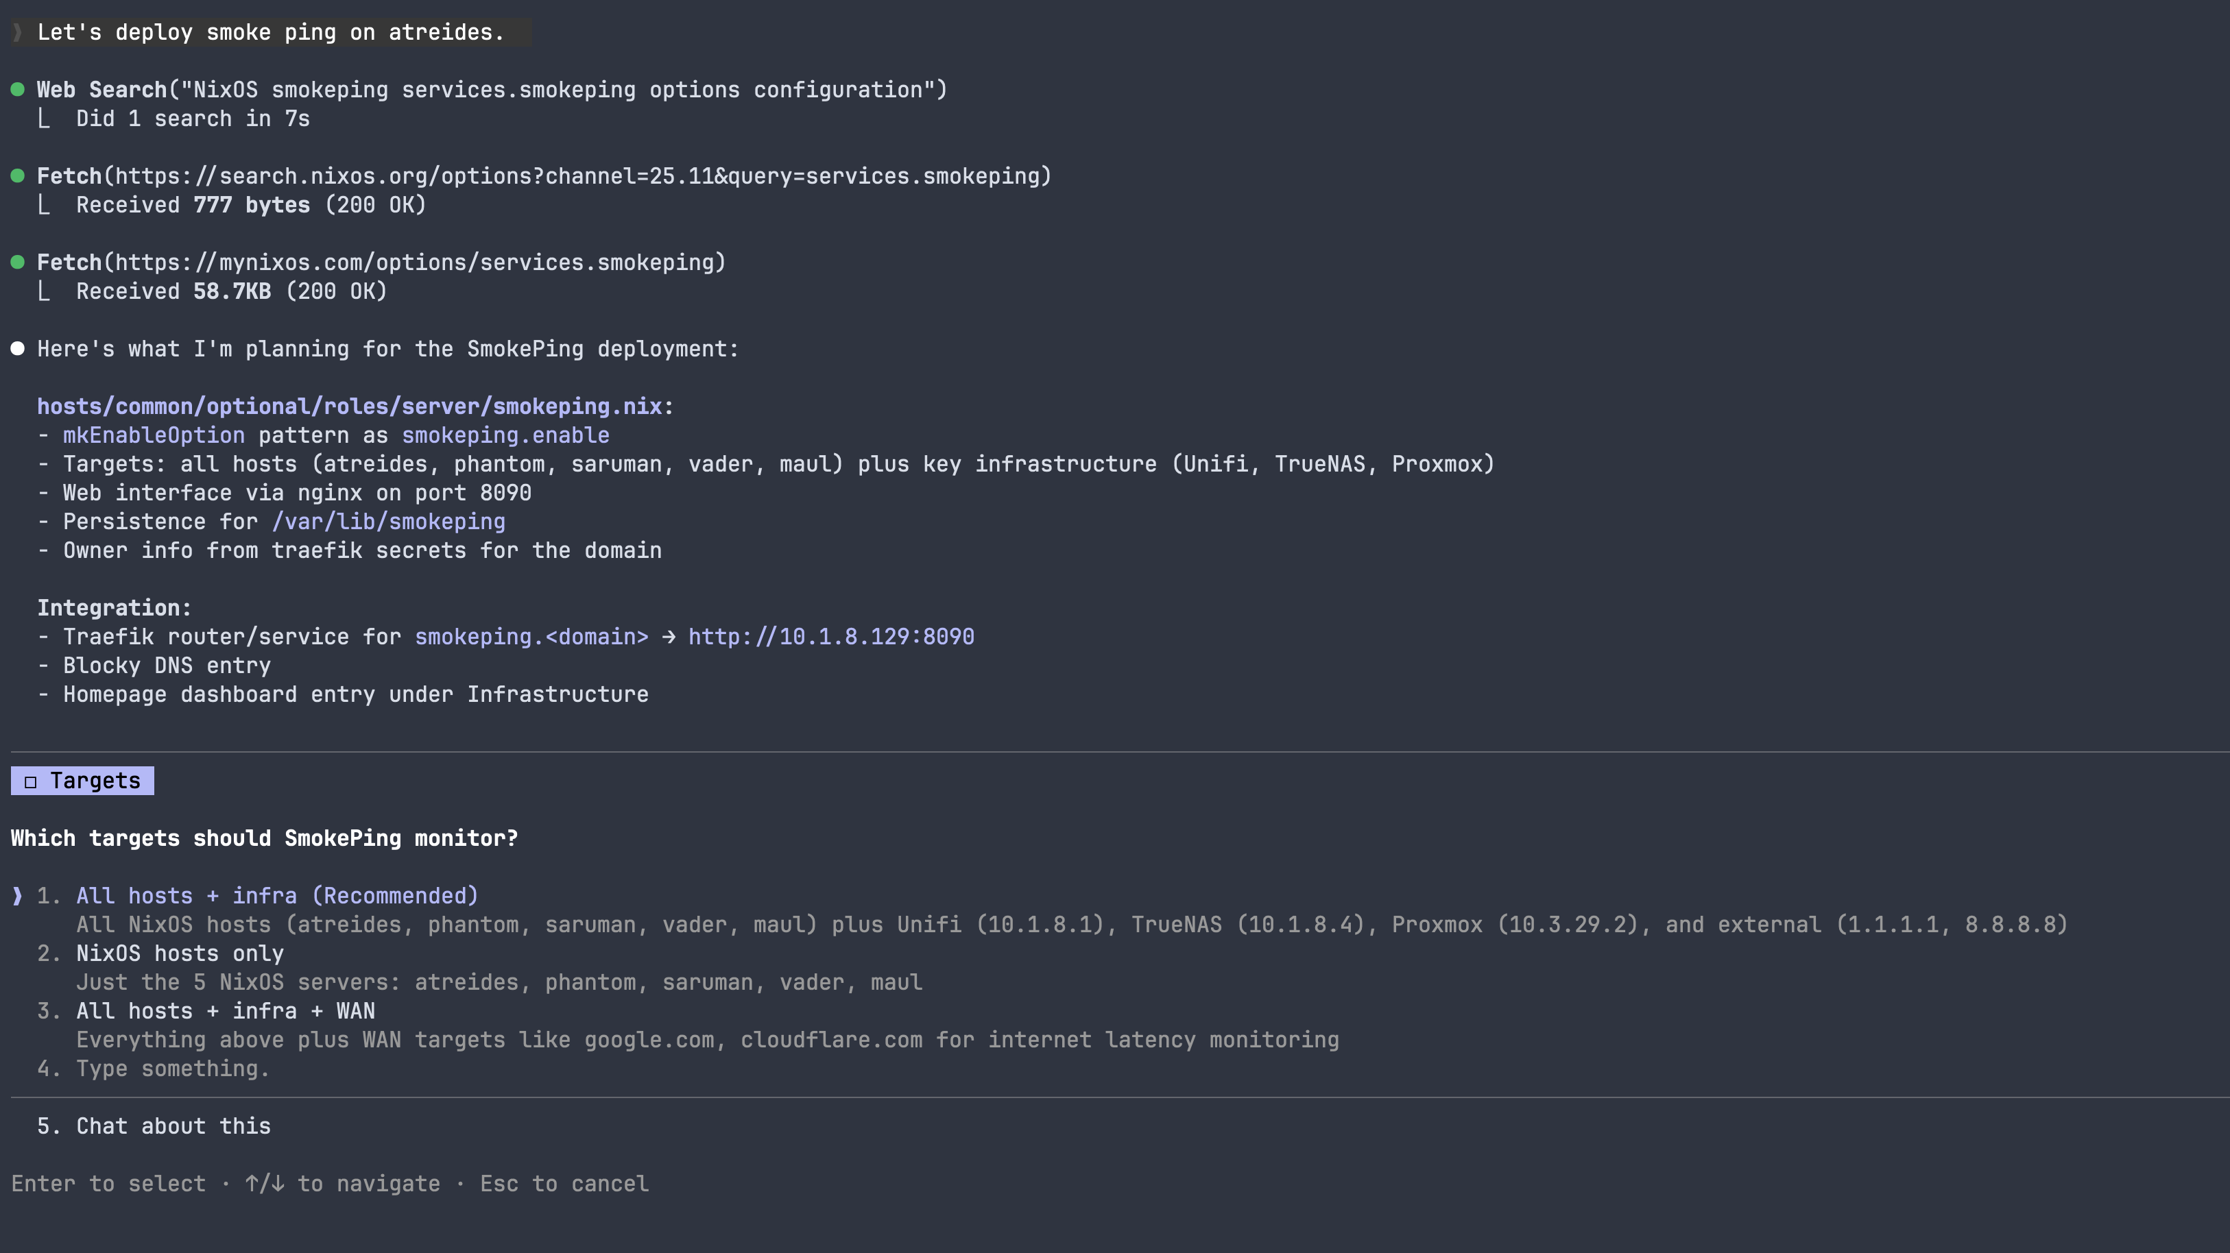Image resolution: width=2230 pixels, height=1253 pixels.
Task: Click the green status dot beside Web Search
Action: click(x=17, y=90)
